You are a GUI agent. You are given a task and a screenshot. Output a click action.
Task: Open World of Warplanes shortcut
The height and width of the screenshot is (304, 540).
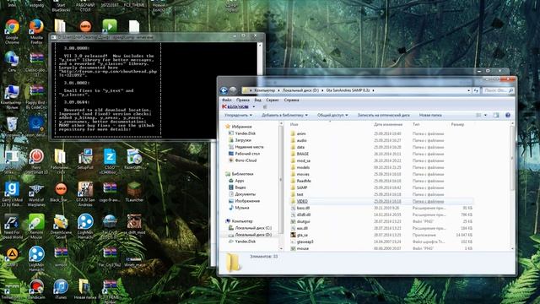coord(36,193)
